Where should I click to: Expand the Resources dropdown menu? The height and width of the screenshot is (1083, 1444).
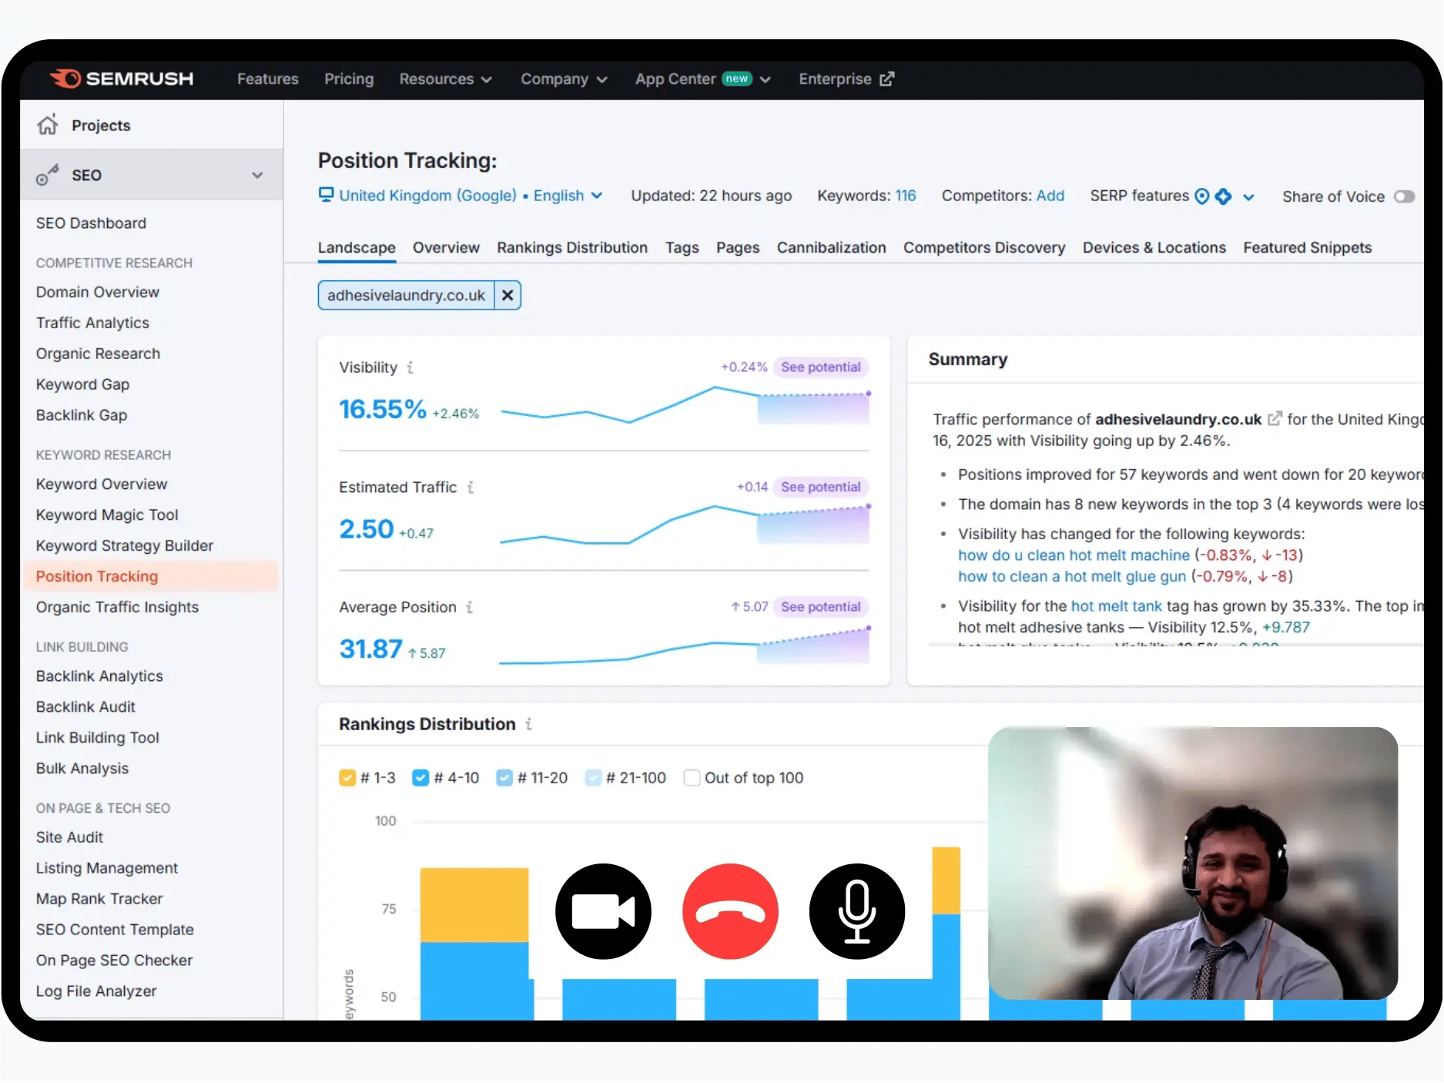[x=445, y=79]
